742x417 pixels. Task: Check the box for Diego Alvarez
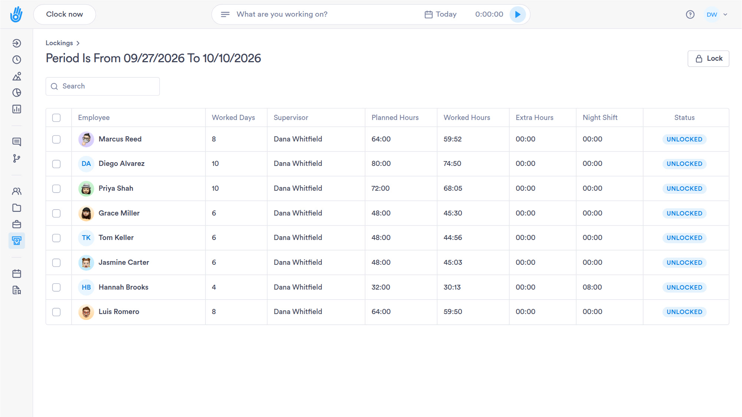[56, 164]
